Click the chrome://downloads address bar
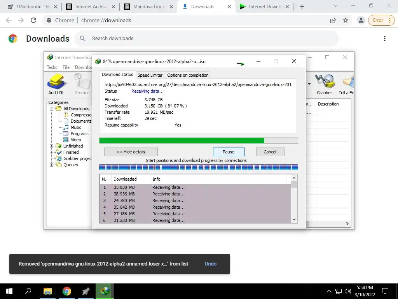The width and height of the screenshot is (398, 299). click(x=106, y=20)
